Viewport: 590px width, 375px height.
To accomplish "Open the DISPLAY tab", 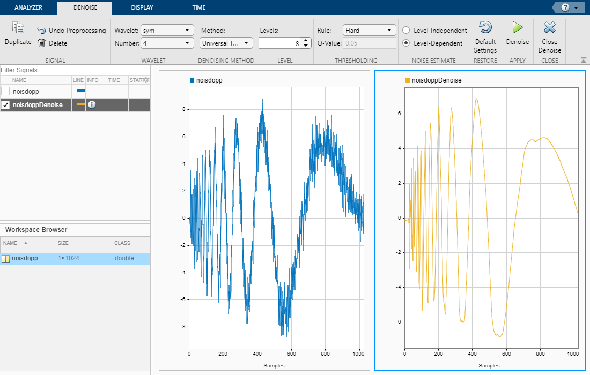I will [142, 7].
